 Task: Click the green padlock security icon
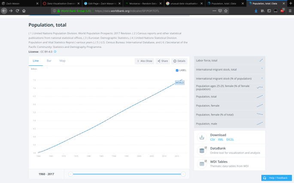(58, 11)
